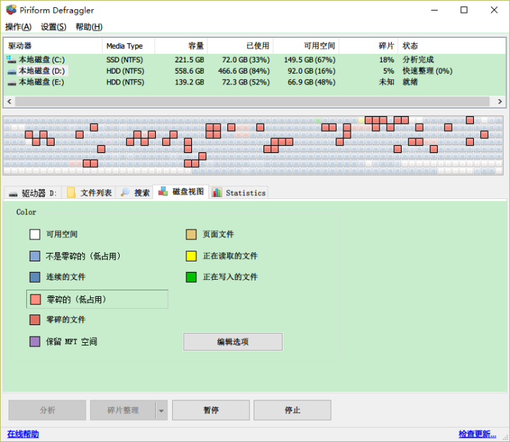This screenshot has height=442, width=510.
Task: Click the 221.5 GB capacity cell
Action: (189, 59)
